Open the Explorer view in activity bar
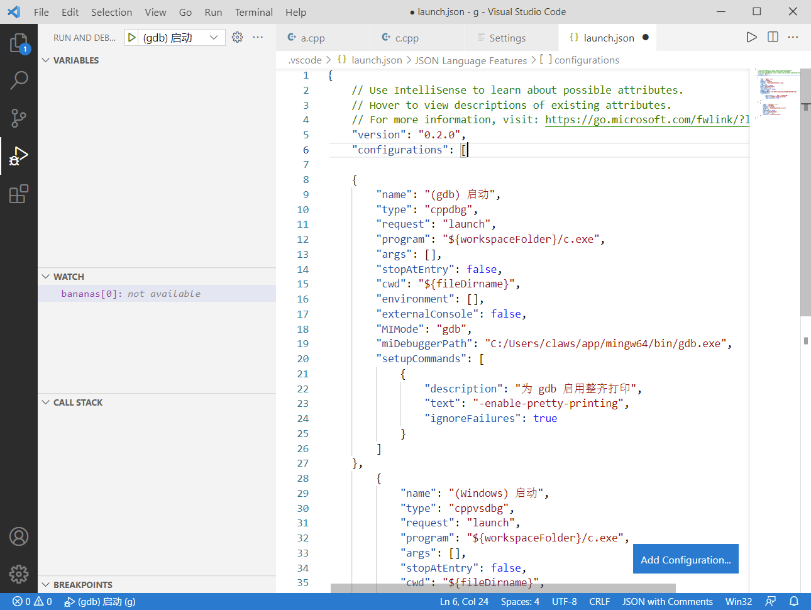Viewport: 811px width, 610px height. click(19, 43)
